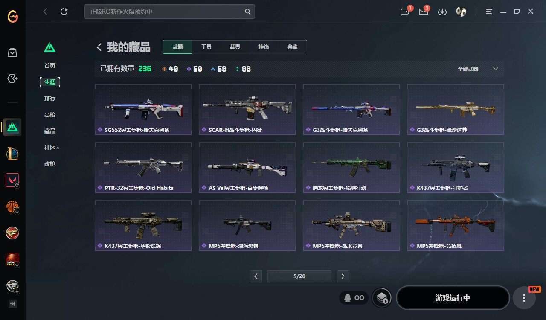Open the mail inbox icon
This screenshot has height=320, width=546.
pos(424,12)
